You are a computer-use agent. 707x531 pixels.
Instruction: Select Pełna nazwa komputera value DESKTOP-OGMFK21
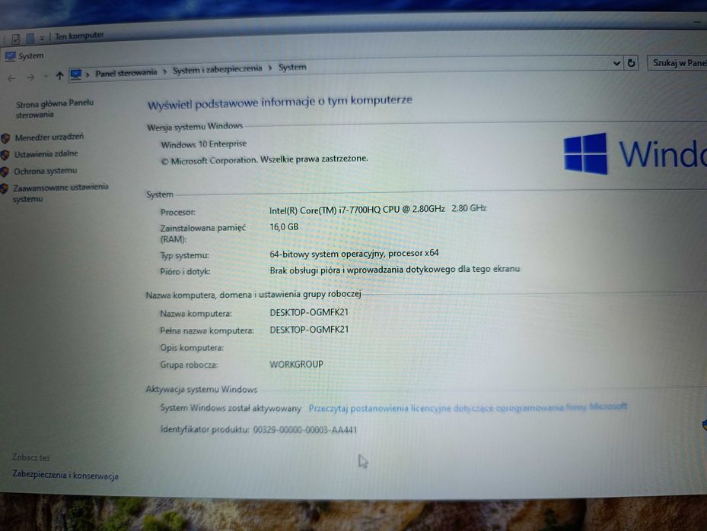point(309,330)
